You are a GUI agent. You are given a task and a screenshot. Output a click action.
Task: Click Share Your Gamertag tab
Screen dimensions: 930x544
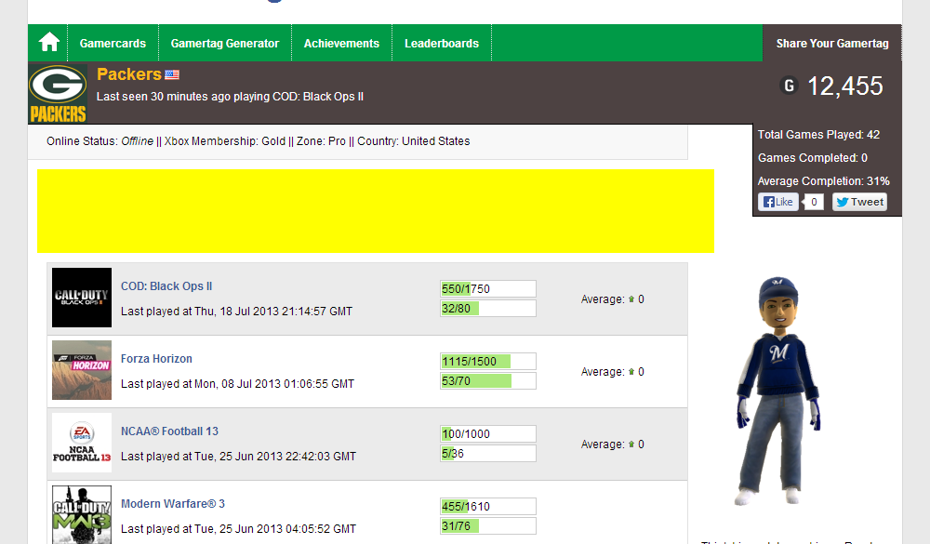832,44
